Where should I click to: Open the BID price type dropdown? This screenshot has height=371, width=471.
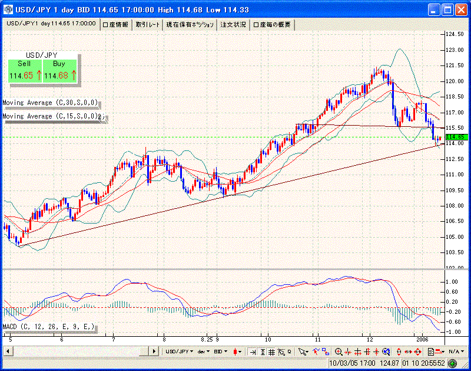point(220,352)
